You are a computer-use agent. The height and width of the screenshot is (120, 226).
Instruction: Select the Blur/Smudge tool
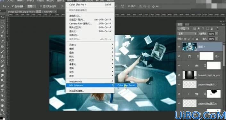2,76
